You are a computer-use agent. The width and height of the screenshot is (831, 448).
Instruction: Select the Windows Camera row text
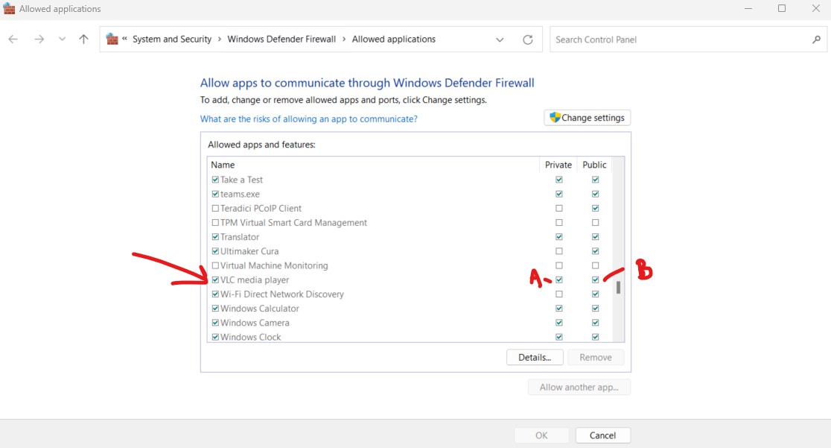[x=255, y=323]
